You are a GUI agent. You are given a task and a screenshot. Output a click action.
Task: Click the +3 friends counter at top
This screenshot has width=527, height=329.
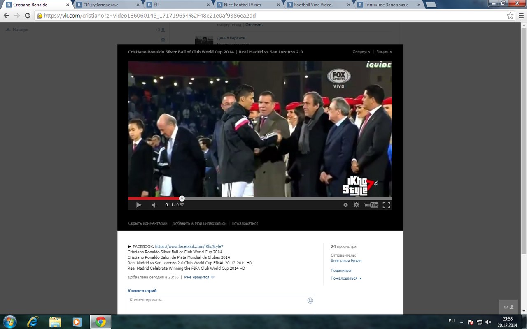click(x=160, y=30)
